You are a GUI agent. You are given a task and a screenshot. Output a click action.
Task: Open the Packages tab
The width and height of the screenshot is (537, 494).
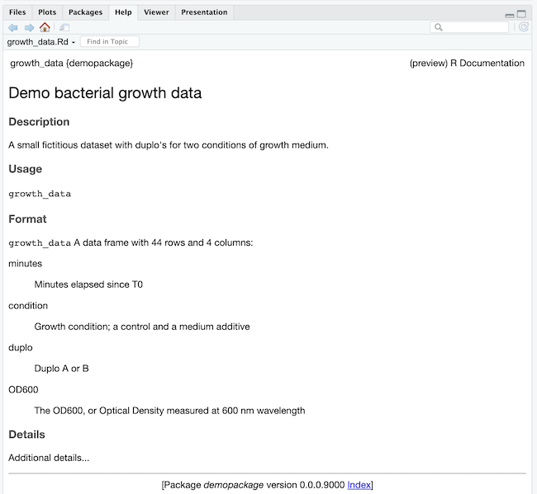click(85, 12)
